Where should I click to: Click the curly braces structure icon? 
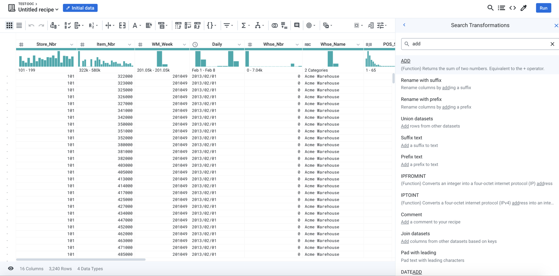tap(210, 26)
